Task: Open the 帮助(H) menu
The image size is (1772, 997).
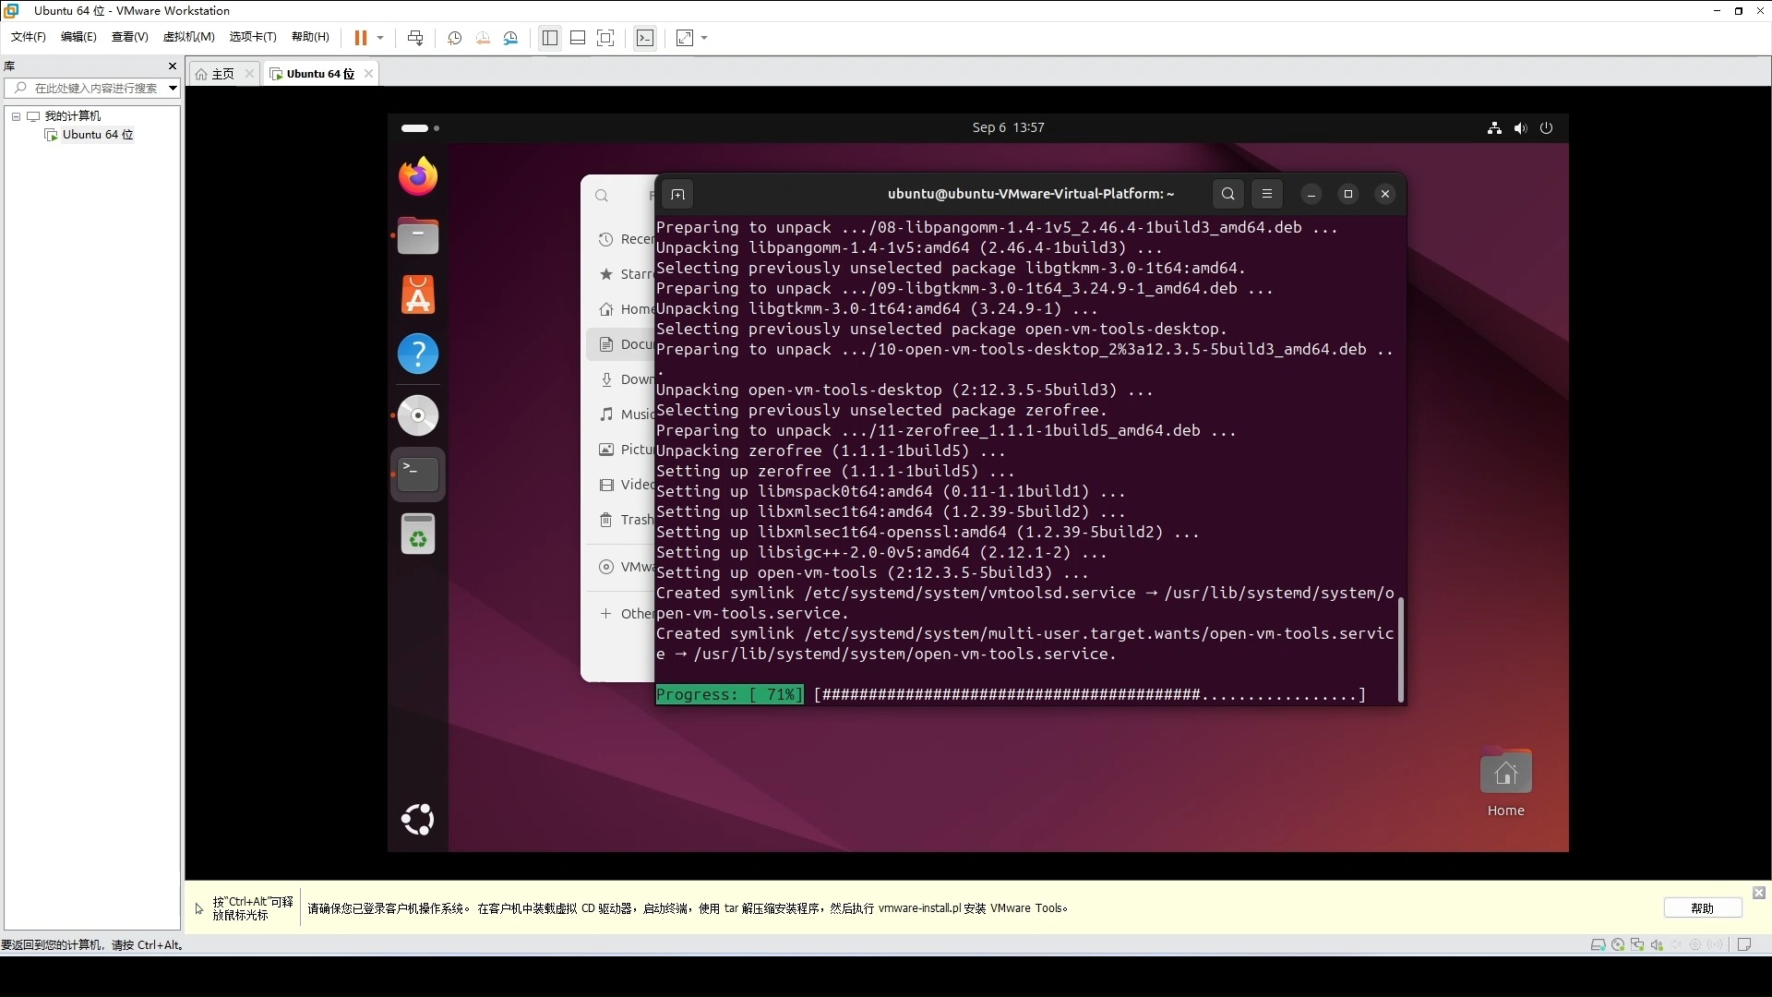Action: (310, 37)
